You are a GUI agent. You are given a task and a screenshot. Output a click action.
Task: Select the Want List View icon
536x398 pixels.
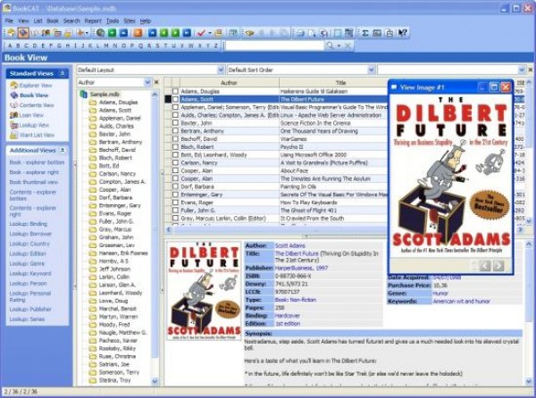point(13,135)
